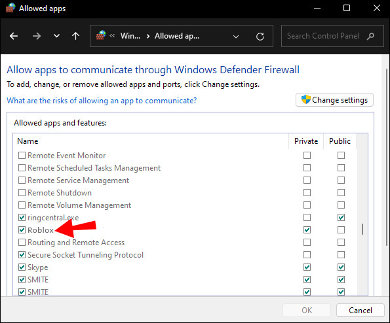This screenshot has height=323, width=390.
Task: Open recent locations dropdown arrow
Action: 57,36
